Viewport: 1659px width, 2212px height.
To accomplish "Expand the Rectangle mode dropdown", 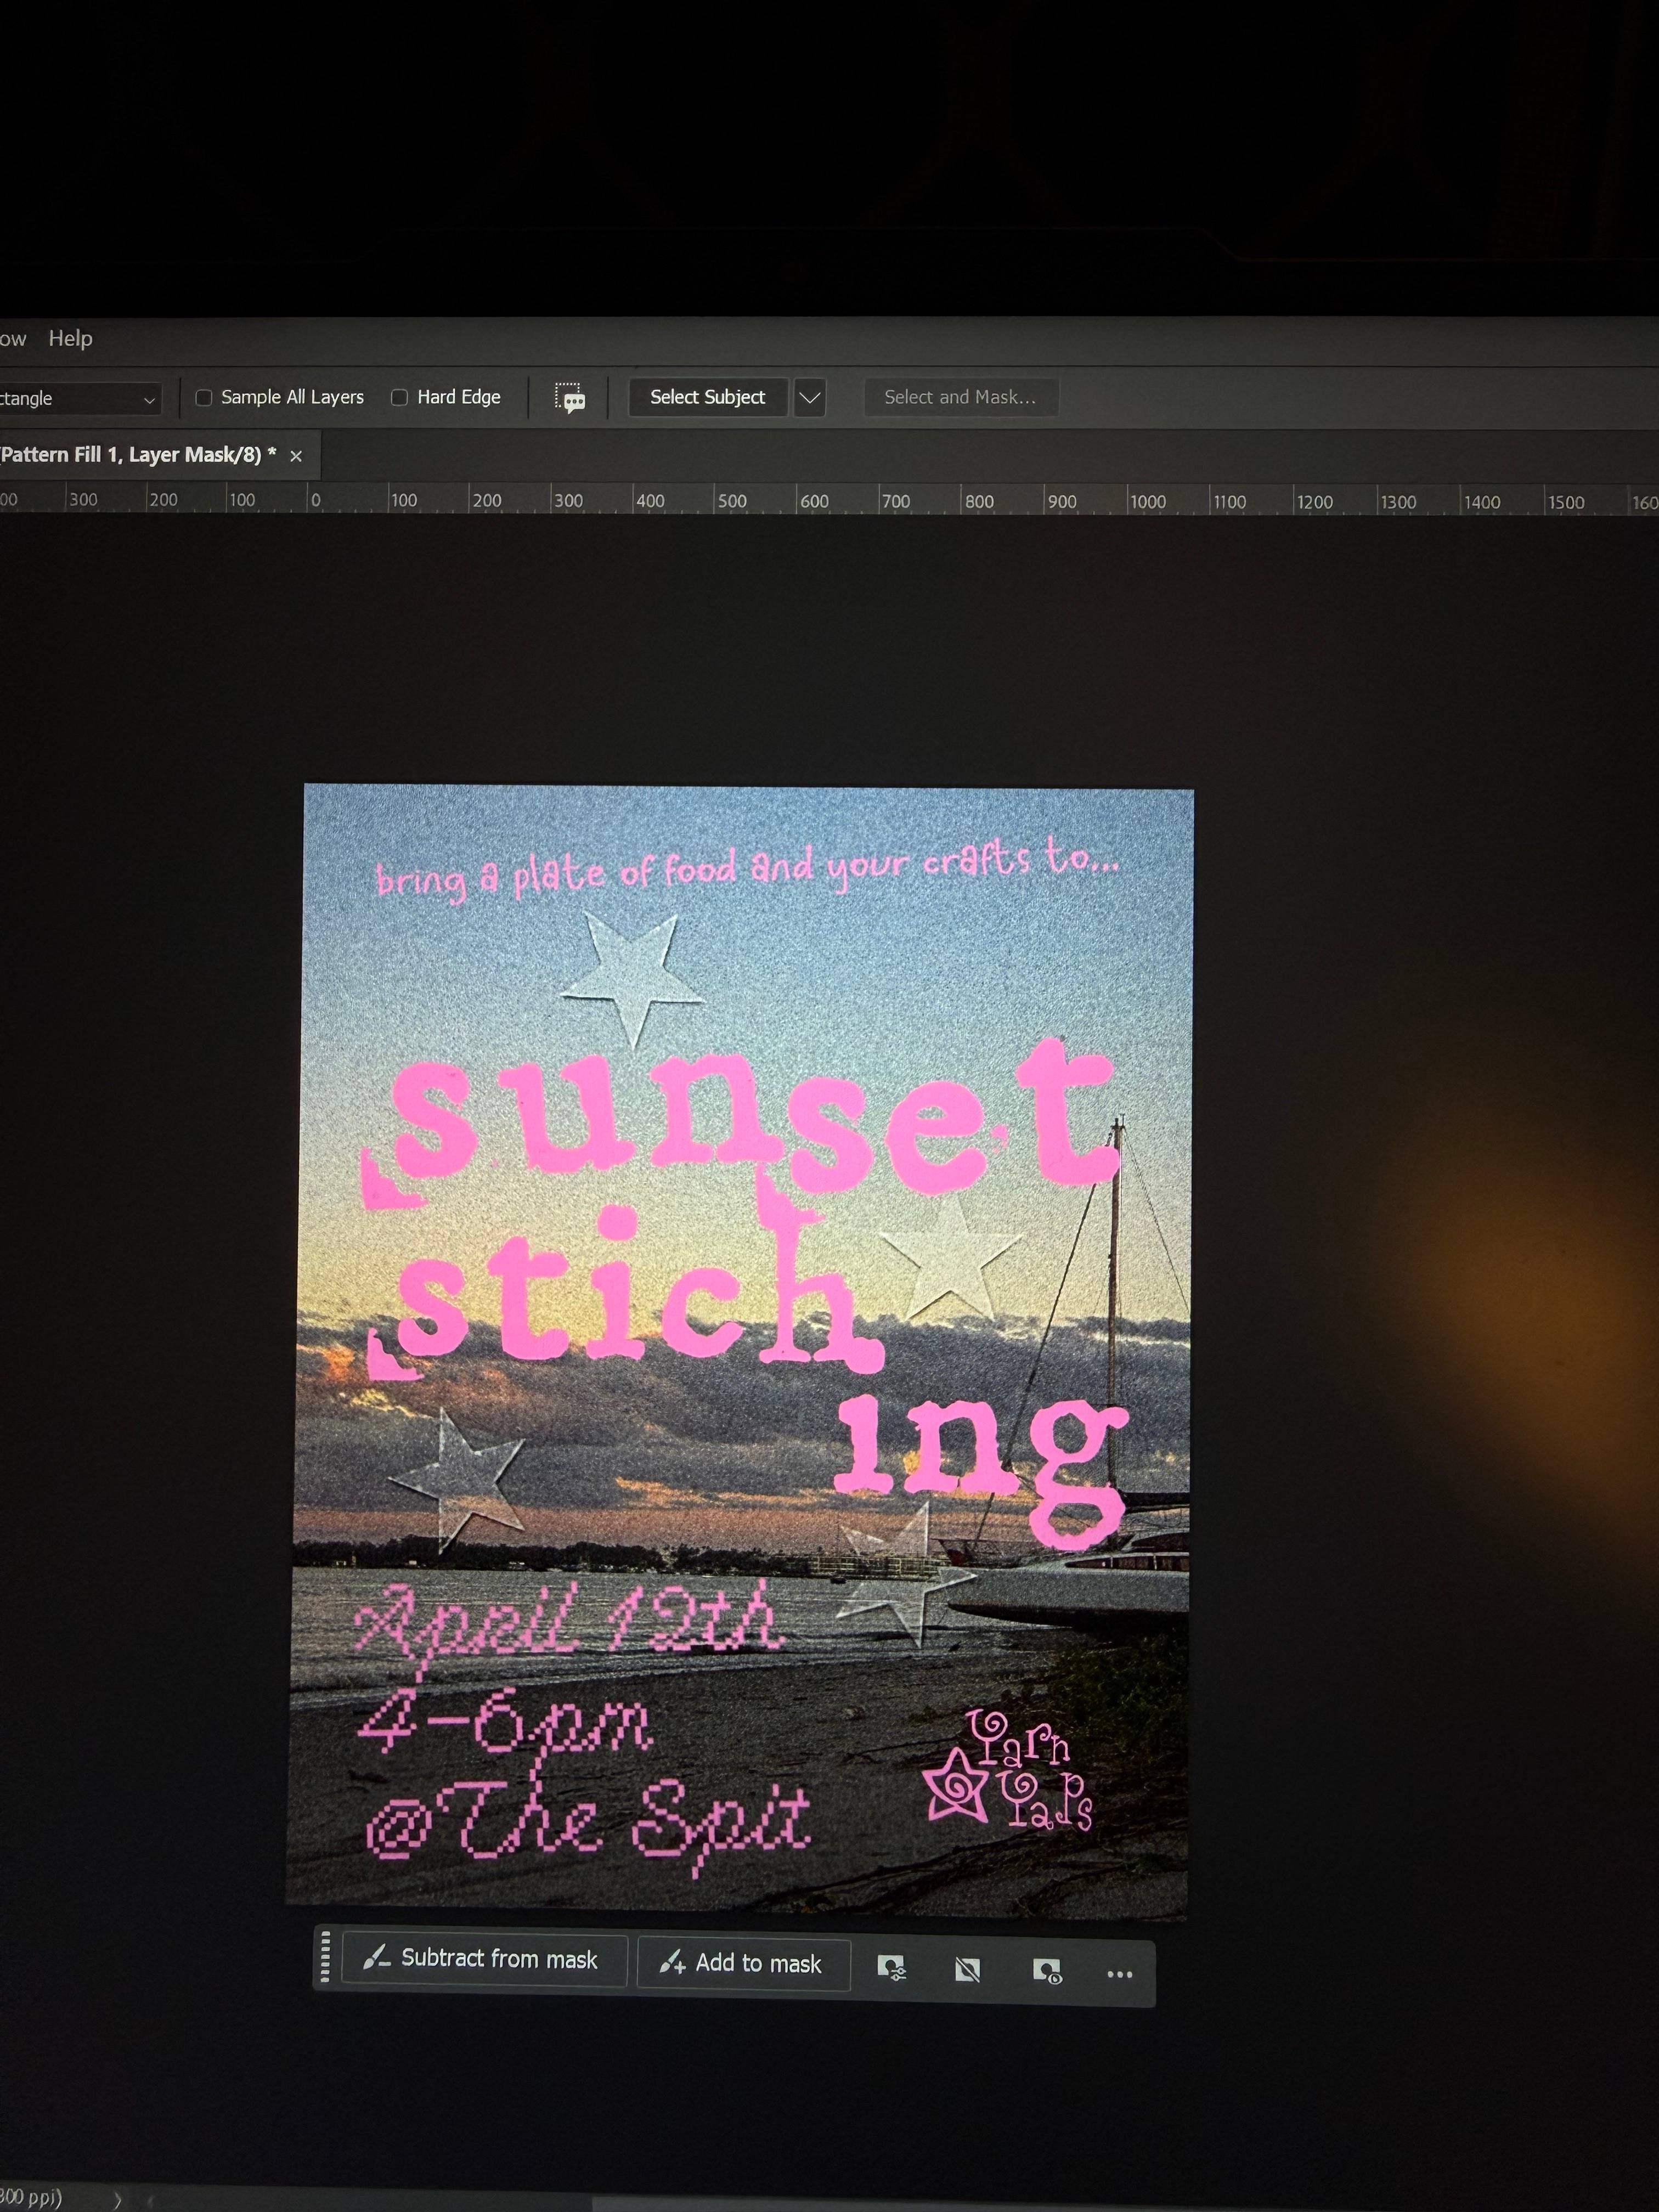I will 79,399.
